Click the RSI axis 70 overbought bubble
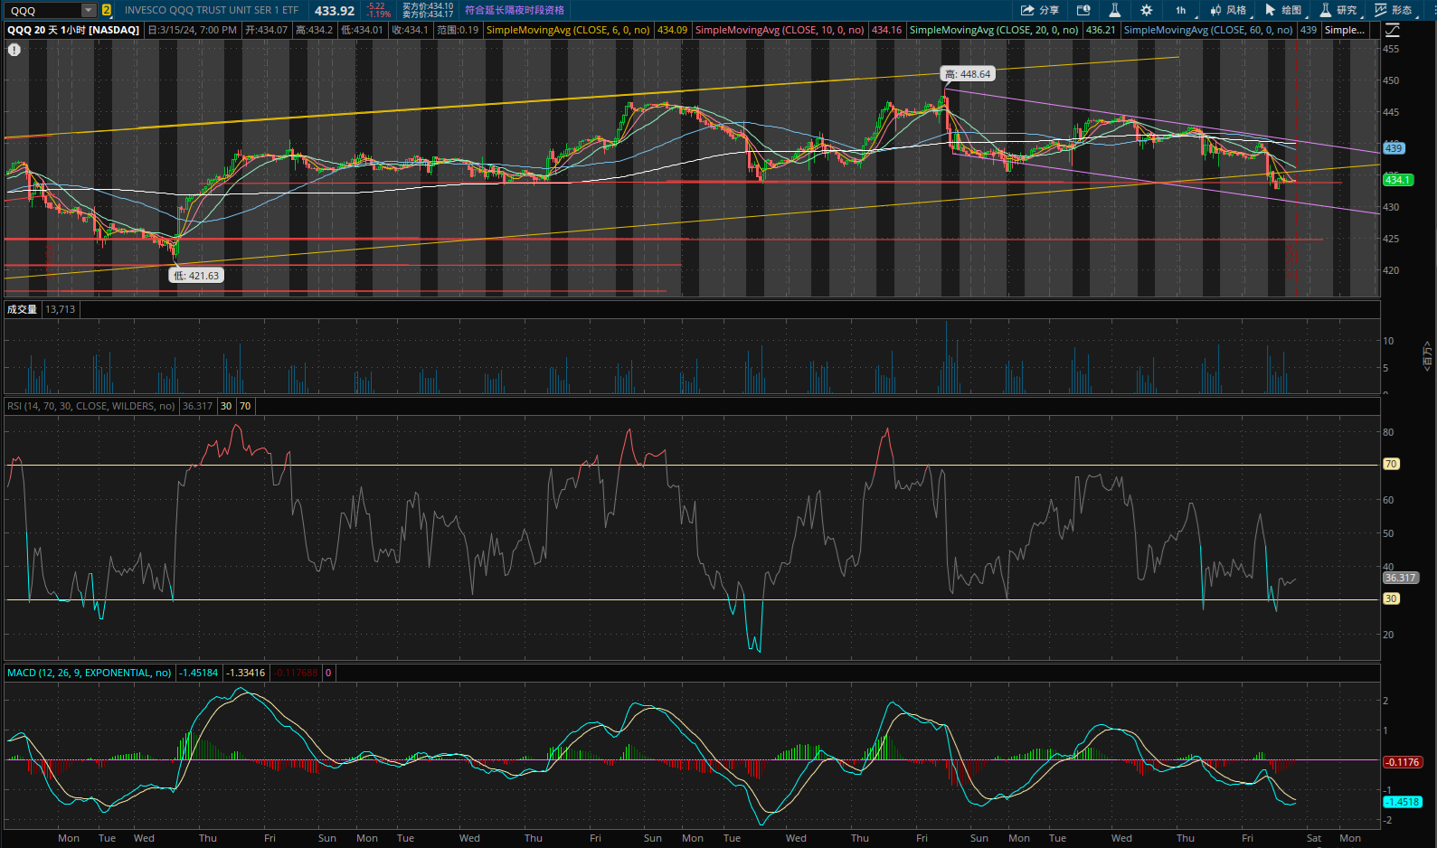This screenshot has width=1437, height=848. coord(1391,464)
